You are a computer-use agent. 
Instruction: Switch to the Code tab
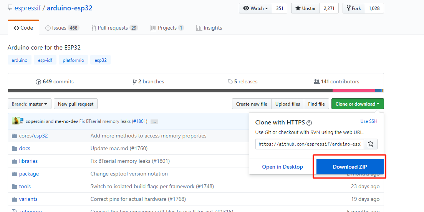(23, 28)
